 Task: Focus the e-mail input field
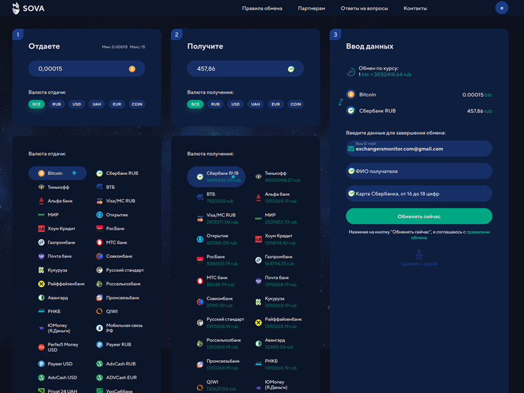[x=419, y=149]
